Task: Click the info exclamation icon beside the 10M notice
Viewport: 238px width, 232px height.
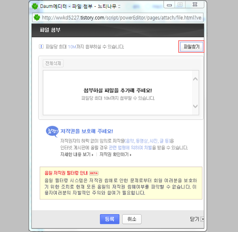Action: click(x=41, y=47)
